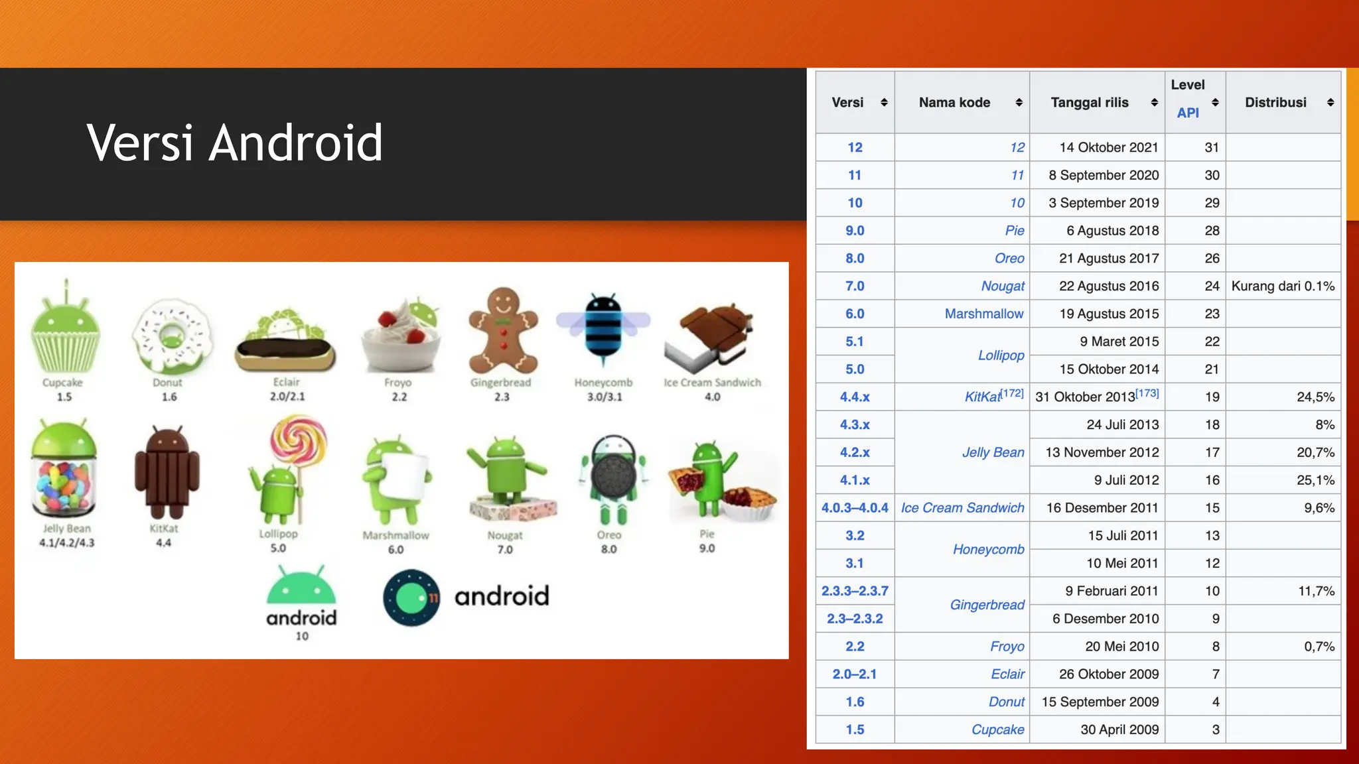
Task: Click the Honeycomb 3.0/3.1 bee mascot
Action: tap(603, 329)
